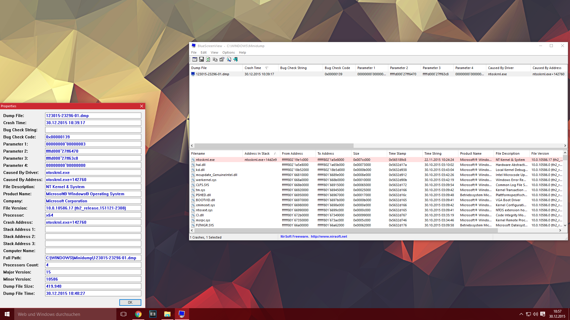This screenshot has height=320, width=570.
Task: Open the Options menu
Action: (x=228, y=52)
